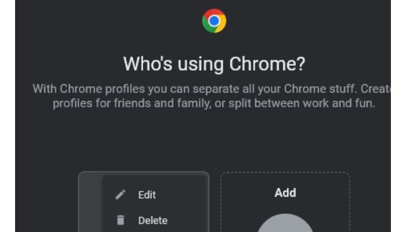This screenshot has height=232, width=406.
Task: Click the green segment of Chrome logo
Action: click(207, 26)
